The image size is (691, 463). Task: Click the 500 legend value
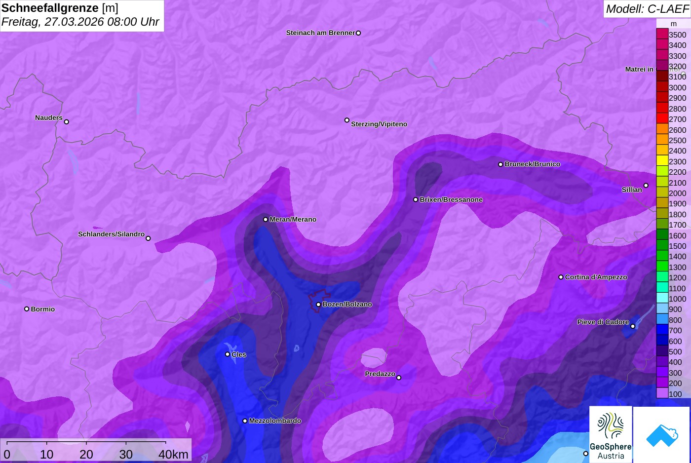tap(676, 351)
